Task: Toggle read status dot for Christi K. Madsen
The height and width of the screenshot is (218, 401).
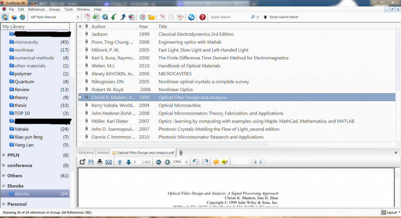Action: point(80,97)
